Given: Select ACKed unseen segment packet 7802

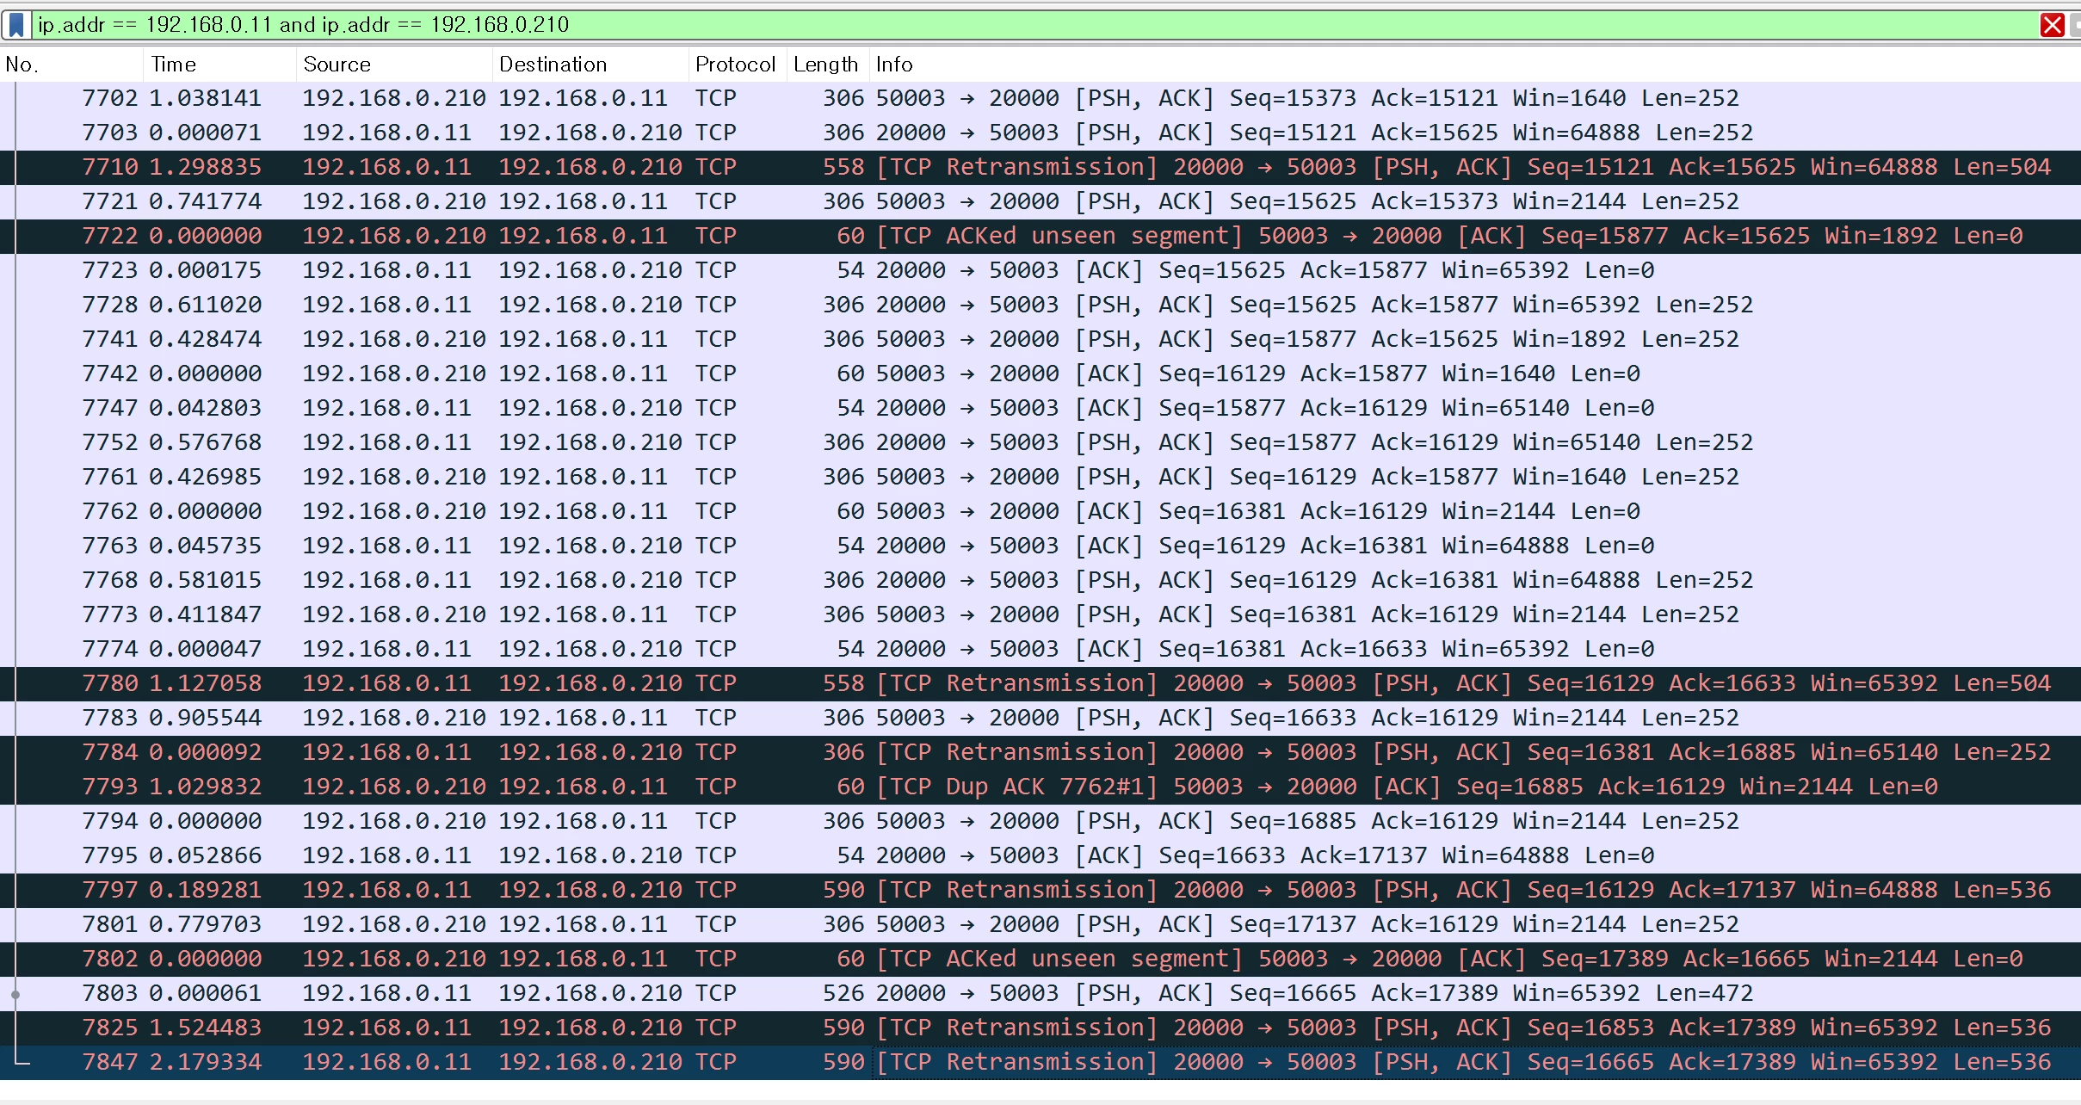Looking at the screenshot, I should [1040, 959].
